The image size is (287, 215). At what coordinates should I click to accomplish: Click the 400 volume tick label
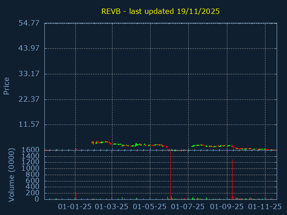pyautogui.click(x=33, y=187)
